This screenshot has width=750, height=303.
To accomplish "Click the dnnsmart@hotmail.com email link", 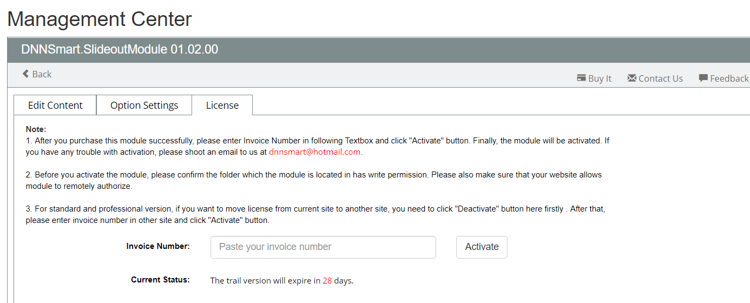I will click(x=314, y=152).
